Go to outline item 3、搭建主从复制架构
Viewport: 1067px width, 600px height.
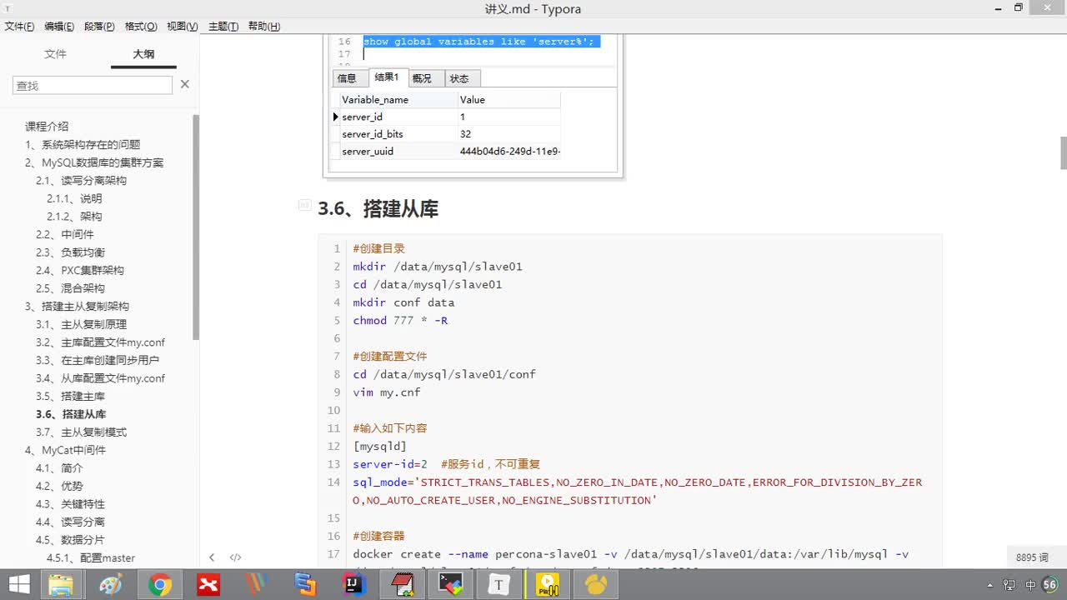pos(77,306)
